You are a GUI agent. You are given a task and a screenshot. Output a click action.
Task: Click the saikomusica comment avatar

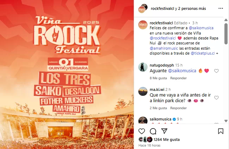click(x=143, y=120)
